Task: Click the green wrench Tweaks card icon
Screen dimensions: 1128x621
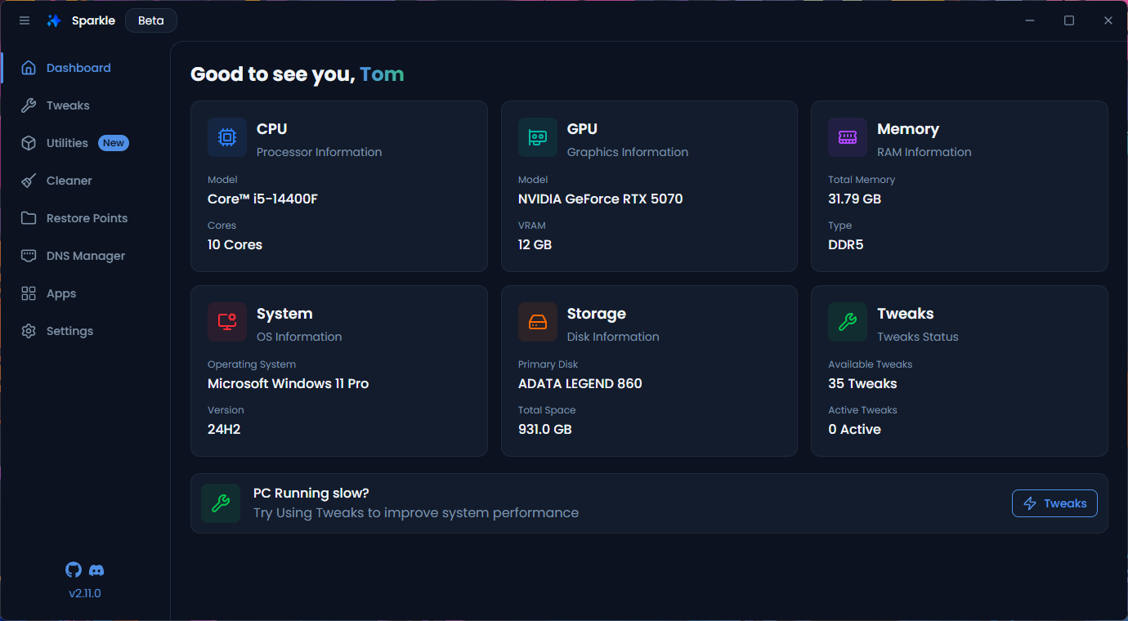Action: pyautogui.click(x=848, y=322)
